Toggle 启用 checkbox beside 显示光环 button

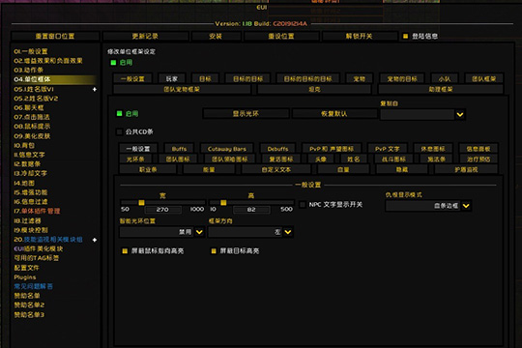pyautogui.click(x=119, y=113)
